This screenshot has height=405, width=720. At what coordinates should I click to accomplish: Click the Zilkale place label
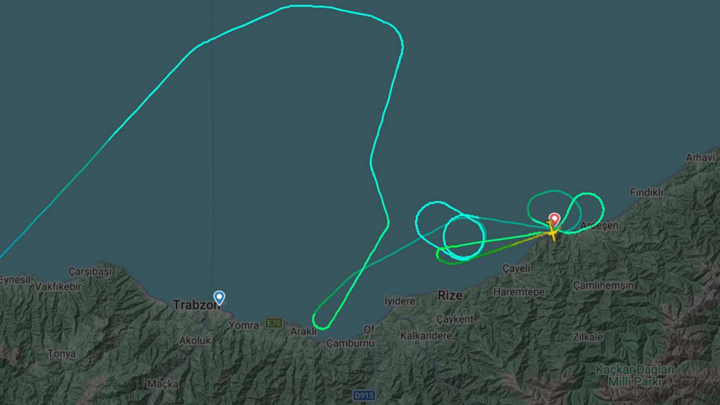(588, 337)
